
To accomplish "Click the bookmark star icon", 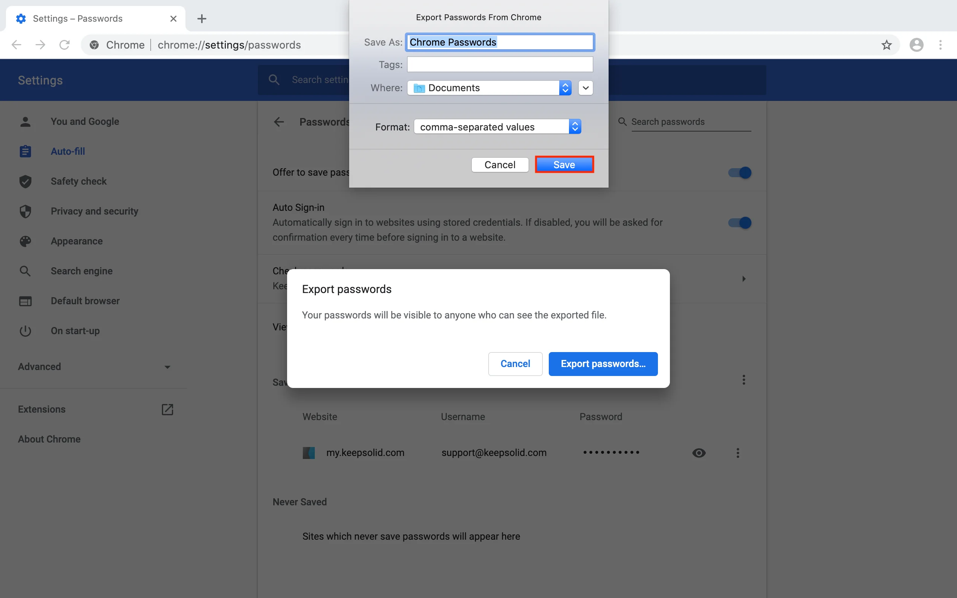I will tap(887, 45).
